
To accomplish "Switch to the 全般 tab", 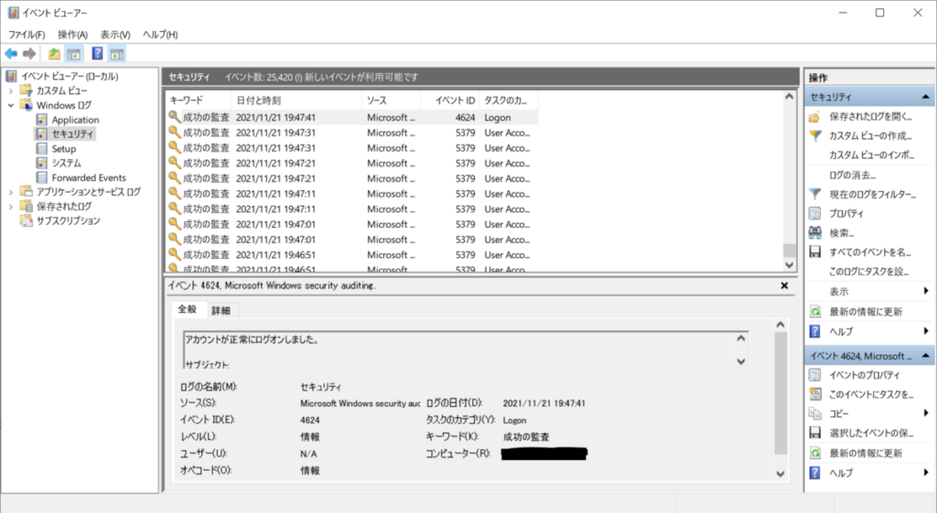I will 187,309.
